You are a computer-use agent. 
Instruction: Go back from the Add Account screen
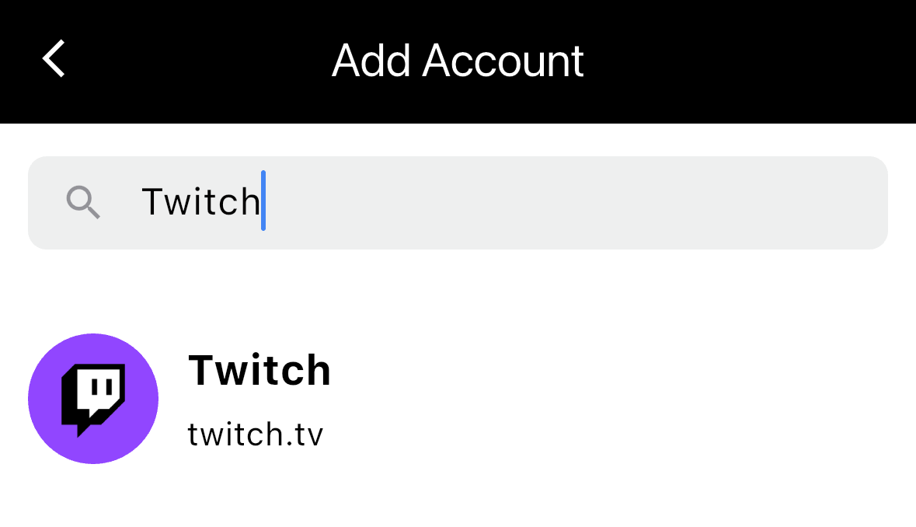[54, 60]
